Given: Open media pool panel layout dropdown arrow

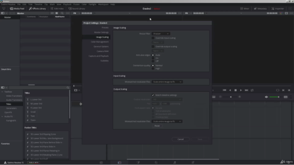Looking at the screenshot, I should [x=6, y=13].
